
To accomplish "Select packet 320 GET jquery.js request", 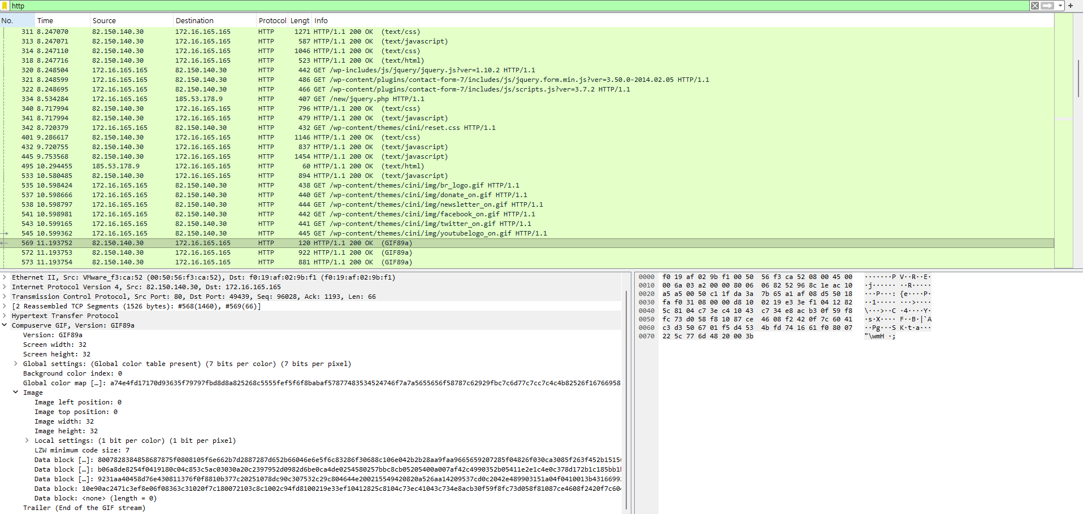I will click(527, 70).
